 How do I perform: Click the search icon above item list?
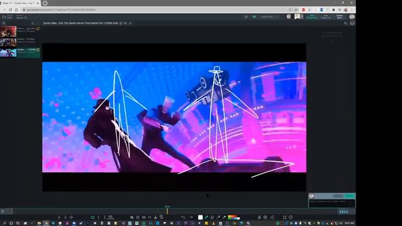point(4,23)
